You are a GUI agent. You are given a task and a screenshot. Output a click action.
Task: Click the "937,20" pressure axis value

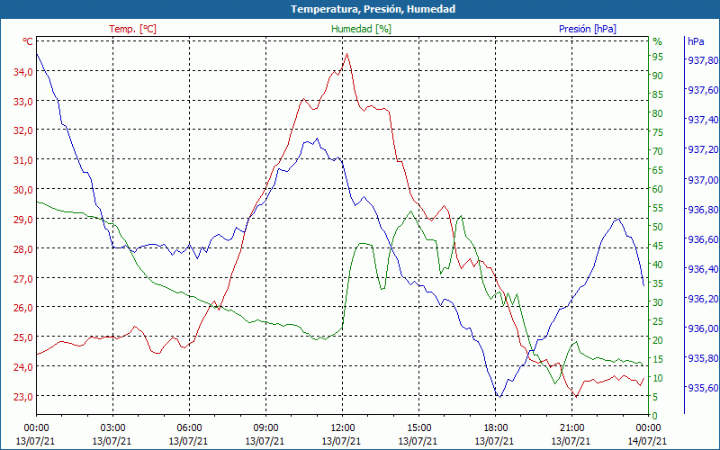click(703, 149)
